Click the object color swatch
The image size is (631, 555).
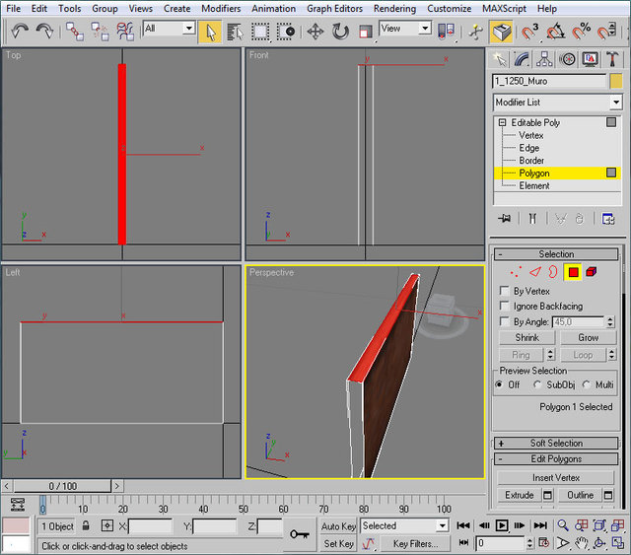(x=616, y=81)
